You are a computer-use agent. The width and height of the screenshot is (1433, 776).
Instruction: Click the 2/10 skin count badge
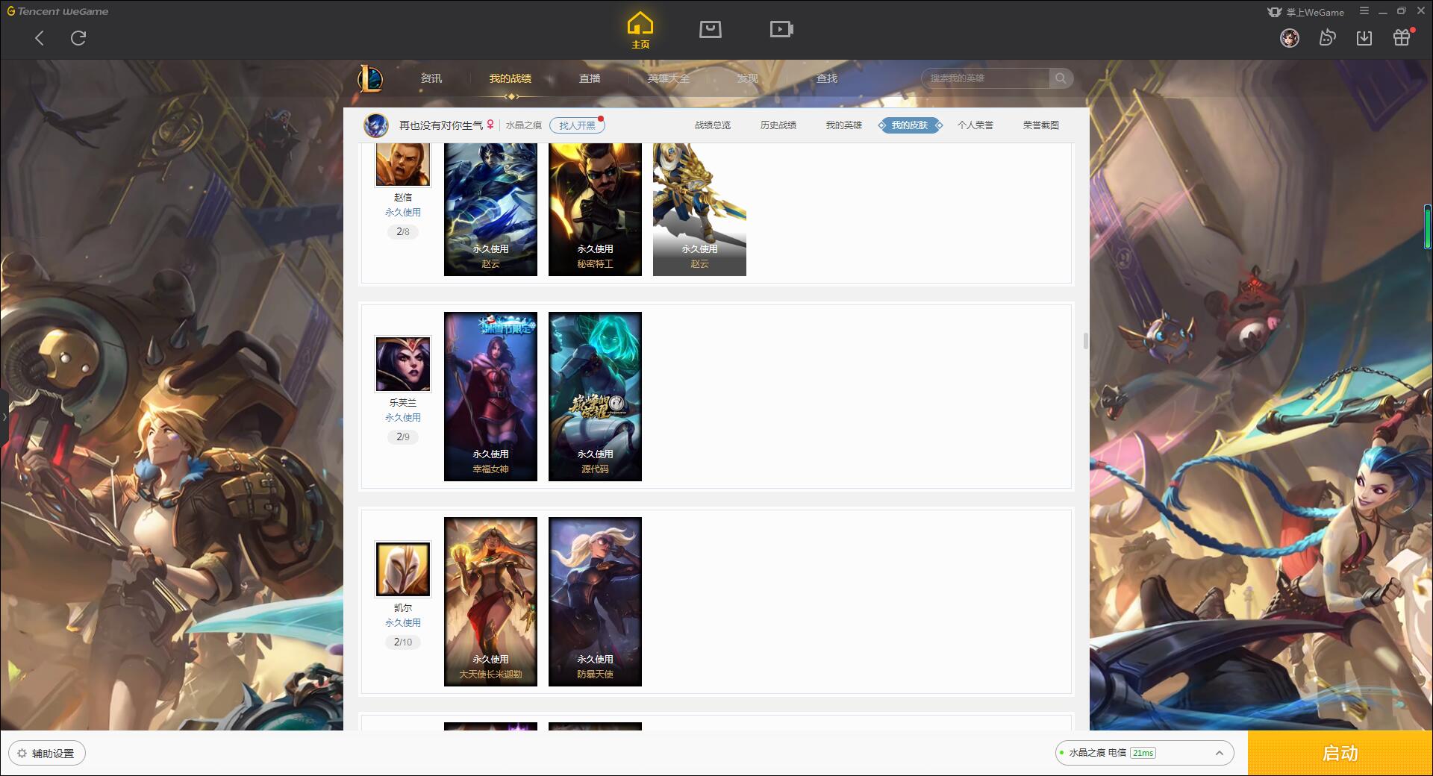tap(403, 642)
